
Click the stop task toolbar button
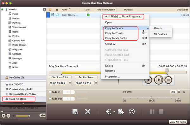(161, 111)
